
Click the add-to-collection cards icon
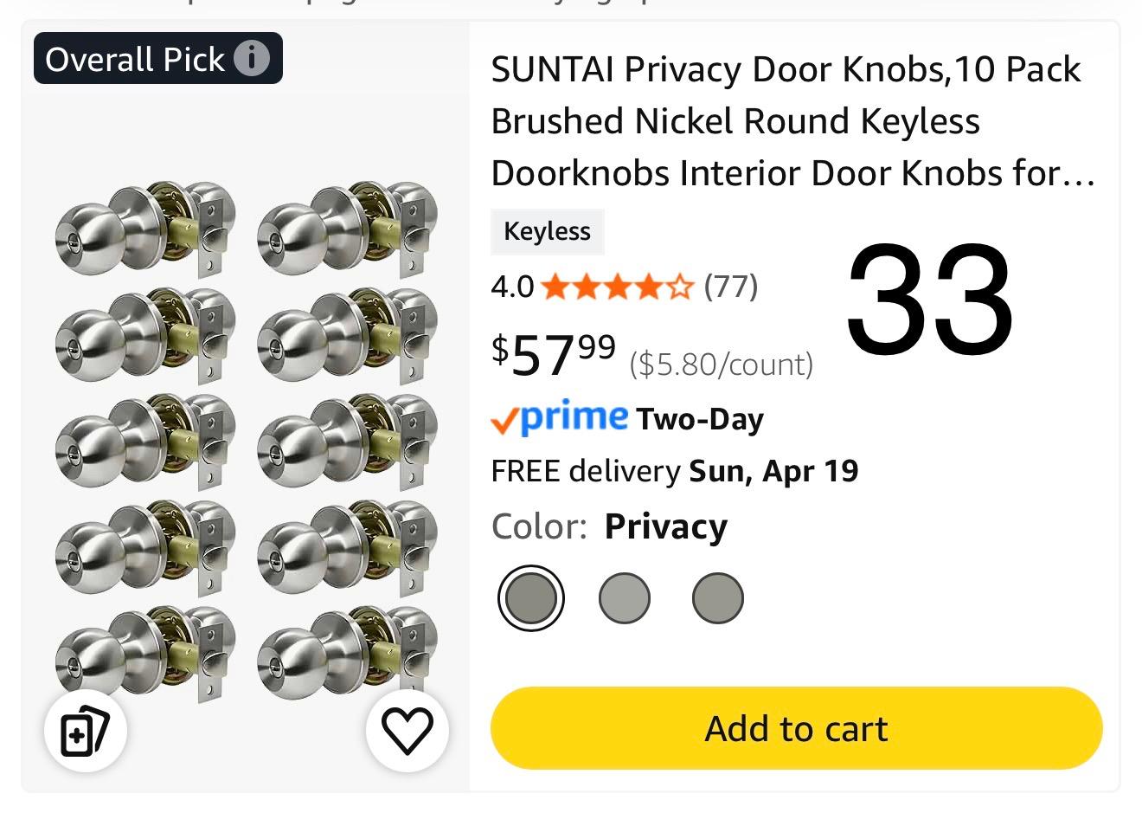coord(85,731)
